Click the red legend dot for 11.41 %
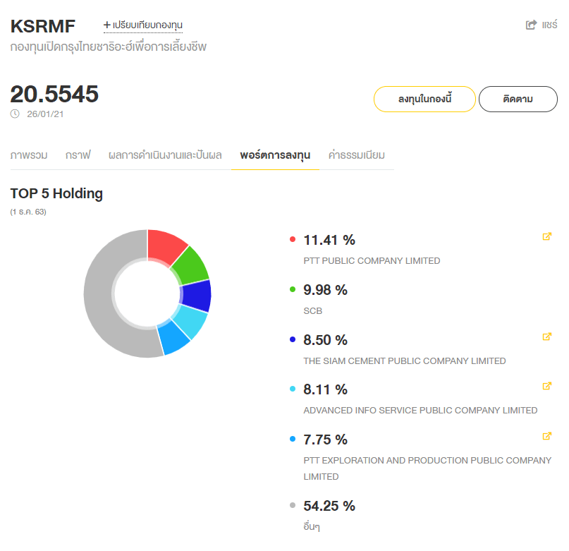Screen dimensions: 569x551 coord(293,240)
